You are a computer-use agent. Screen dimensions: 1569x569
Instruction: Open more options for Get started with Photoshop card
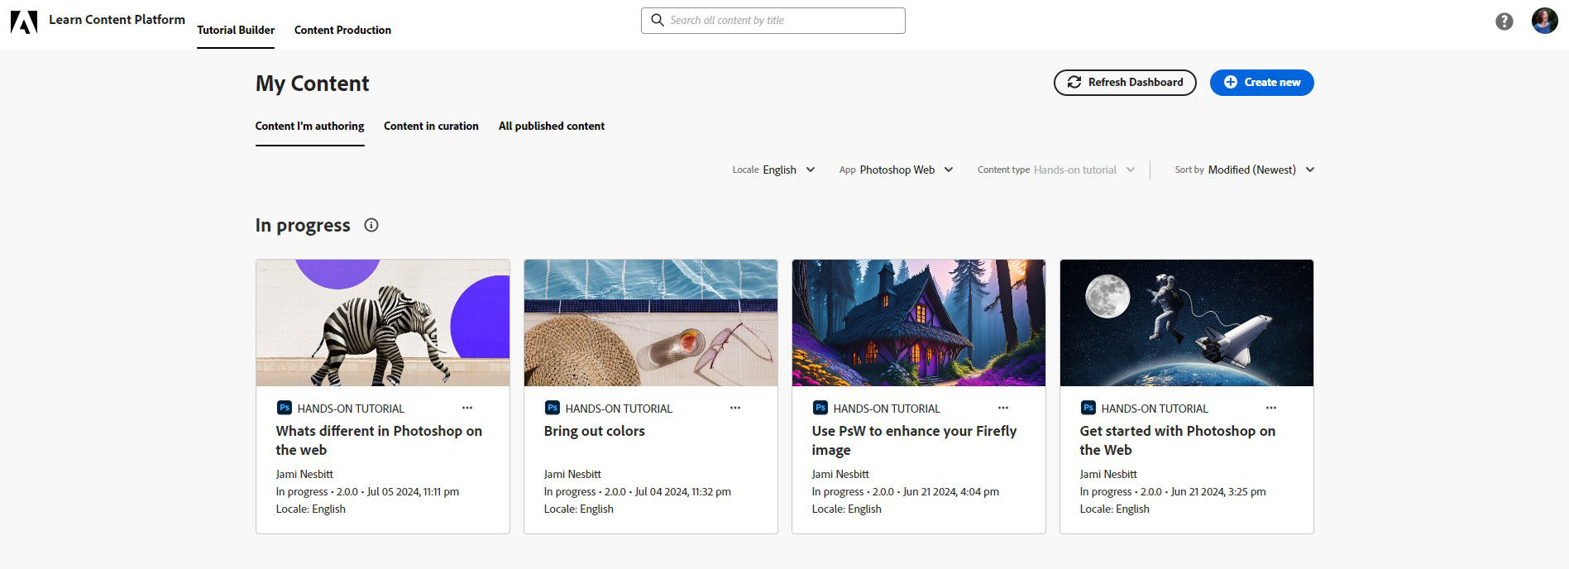pos(1271,408)
